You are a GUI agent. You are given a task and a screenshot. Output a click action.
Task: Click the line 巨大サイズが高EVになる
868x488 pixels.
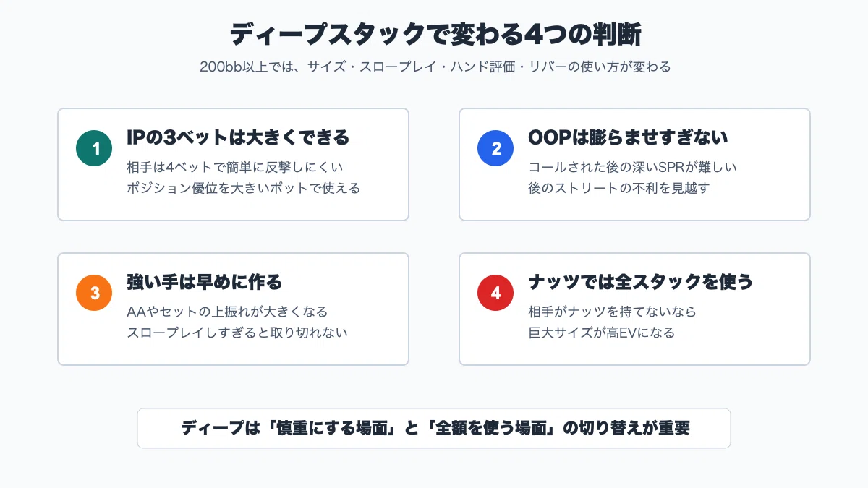click(x=601, y=333)
